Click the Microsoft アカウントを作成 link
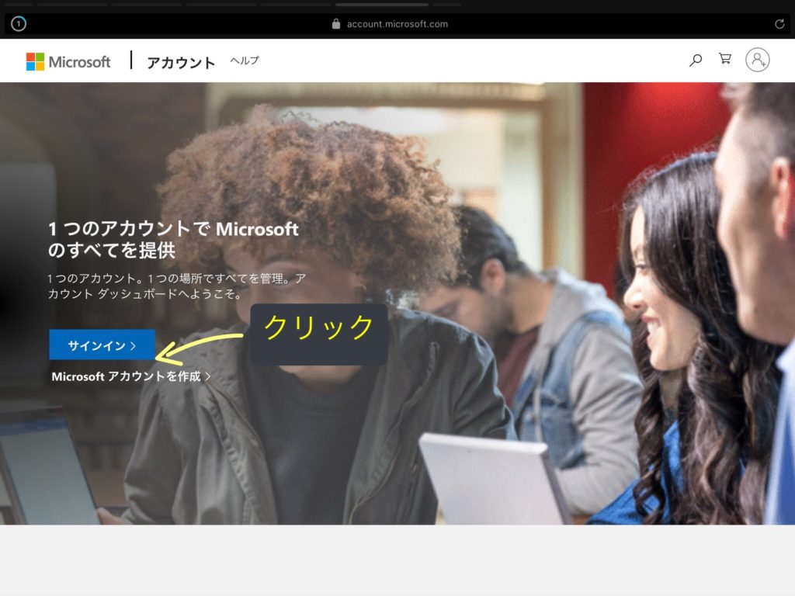Viewport: 795px width, 596px height. click(x=126, y=376)
